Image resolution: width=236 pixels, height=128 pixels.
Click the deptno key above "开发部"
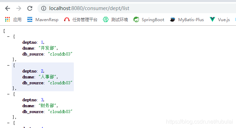click(x=29, y=42)
